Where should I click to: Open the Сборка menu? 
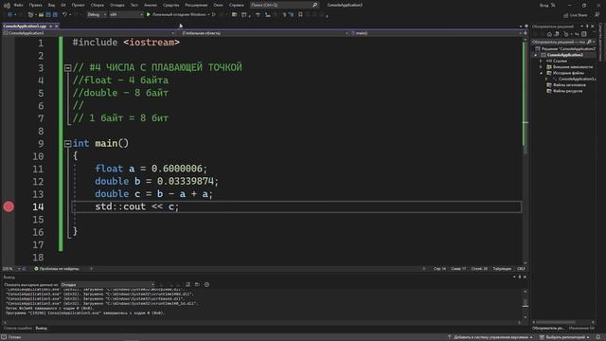(x=97, y=5)
